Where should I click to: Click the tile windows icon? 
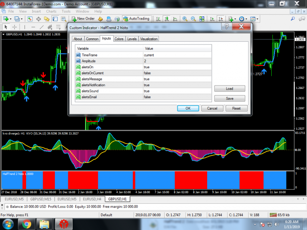coord(201,18)
